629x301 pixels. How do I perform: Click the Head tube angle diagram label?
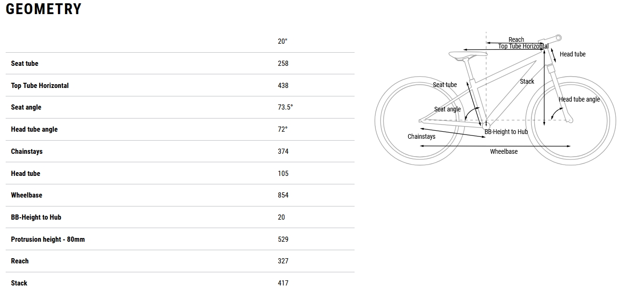pyautogui.click(x=579, y=99)
